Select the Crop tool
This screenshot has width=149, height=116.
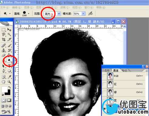coord(4,39)
